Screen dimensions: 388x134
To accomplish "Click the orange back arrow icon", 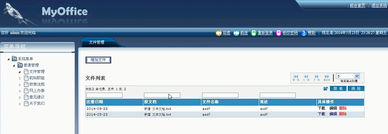I will 218,33.
